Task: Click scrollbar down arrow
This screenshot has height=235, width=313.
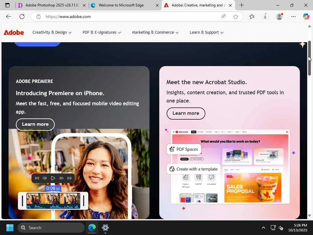Action: point(309,216)
